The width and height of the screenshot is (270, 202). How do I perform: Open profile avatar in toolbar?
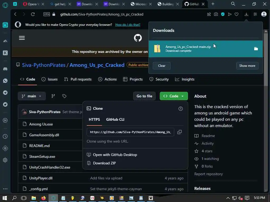(264, 14)
